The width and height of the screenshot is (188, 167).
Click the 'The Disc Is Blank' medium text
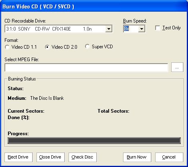[x=47, y=98]
